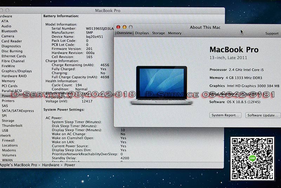
Task: Click the battery serial number W01396SSJD3LA
Action: click(x=100, y=29)
